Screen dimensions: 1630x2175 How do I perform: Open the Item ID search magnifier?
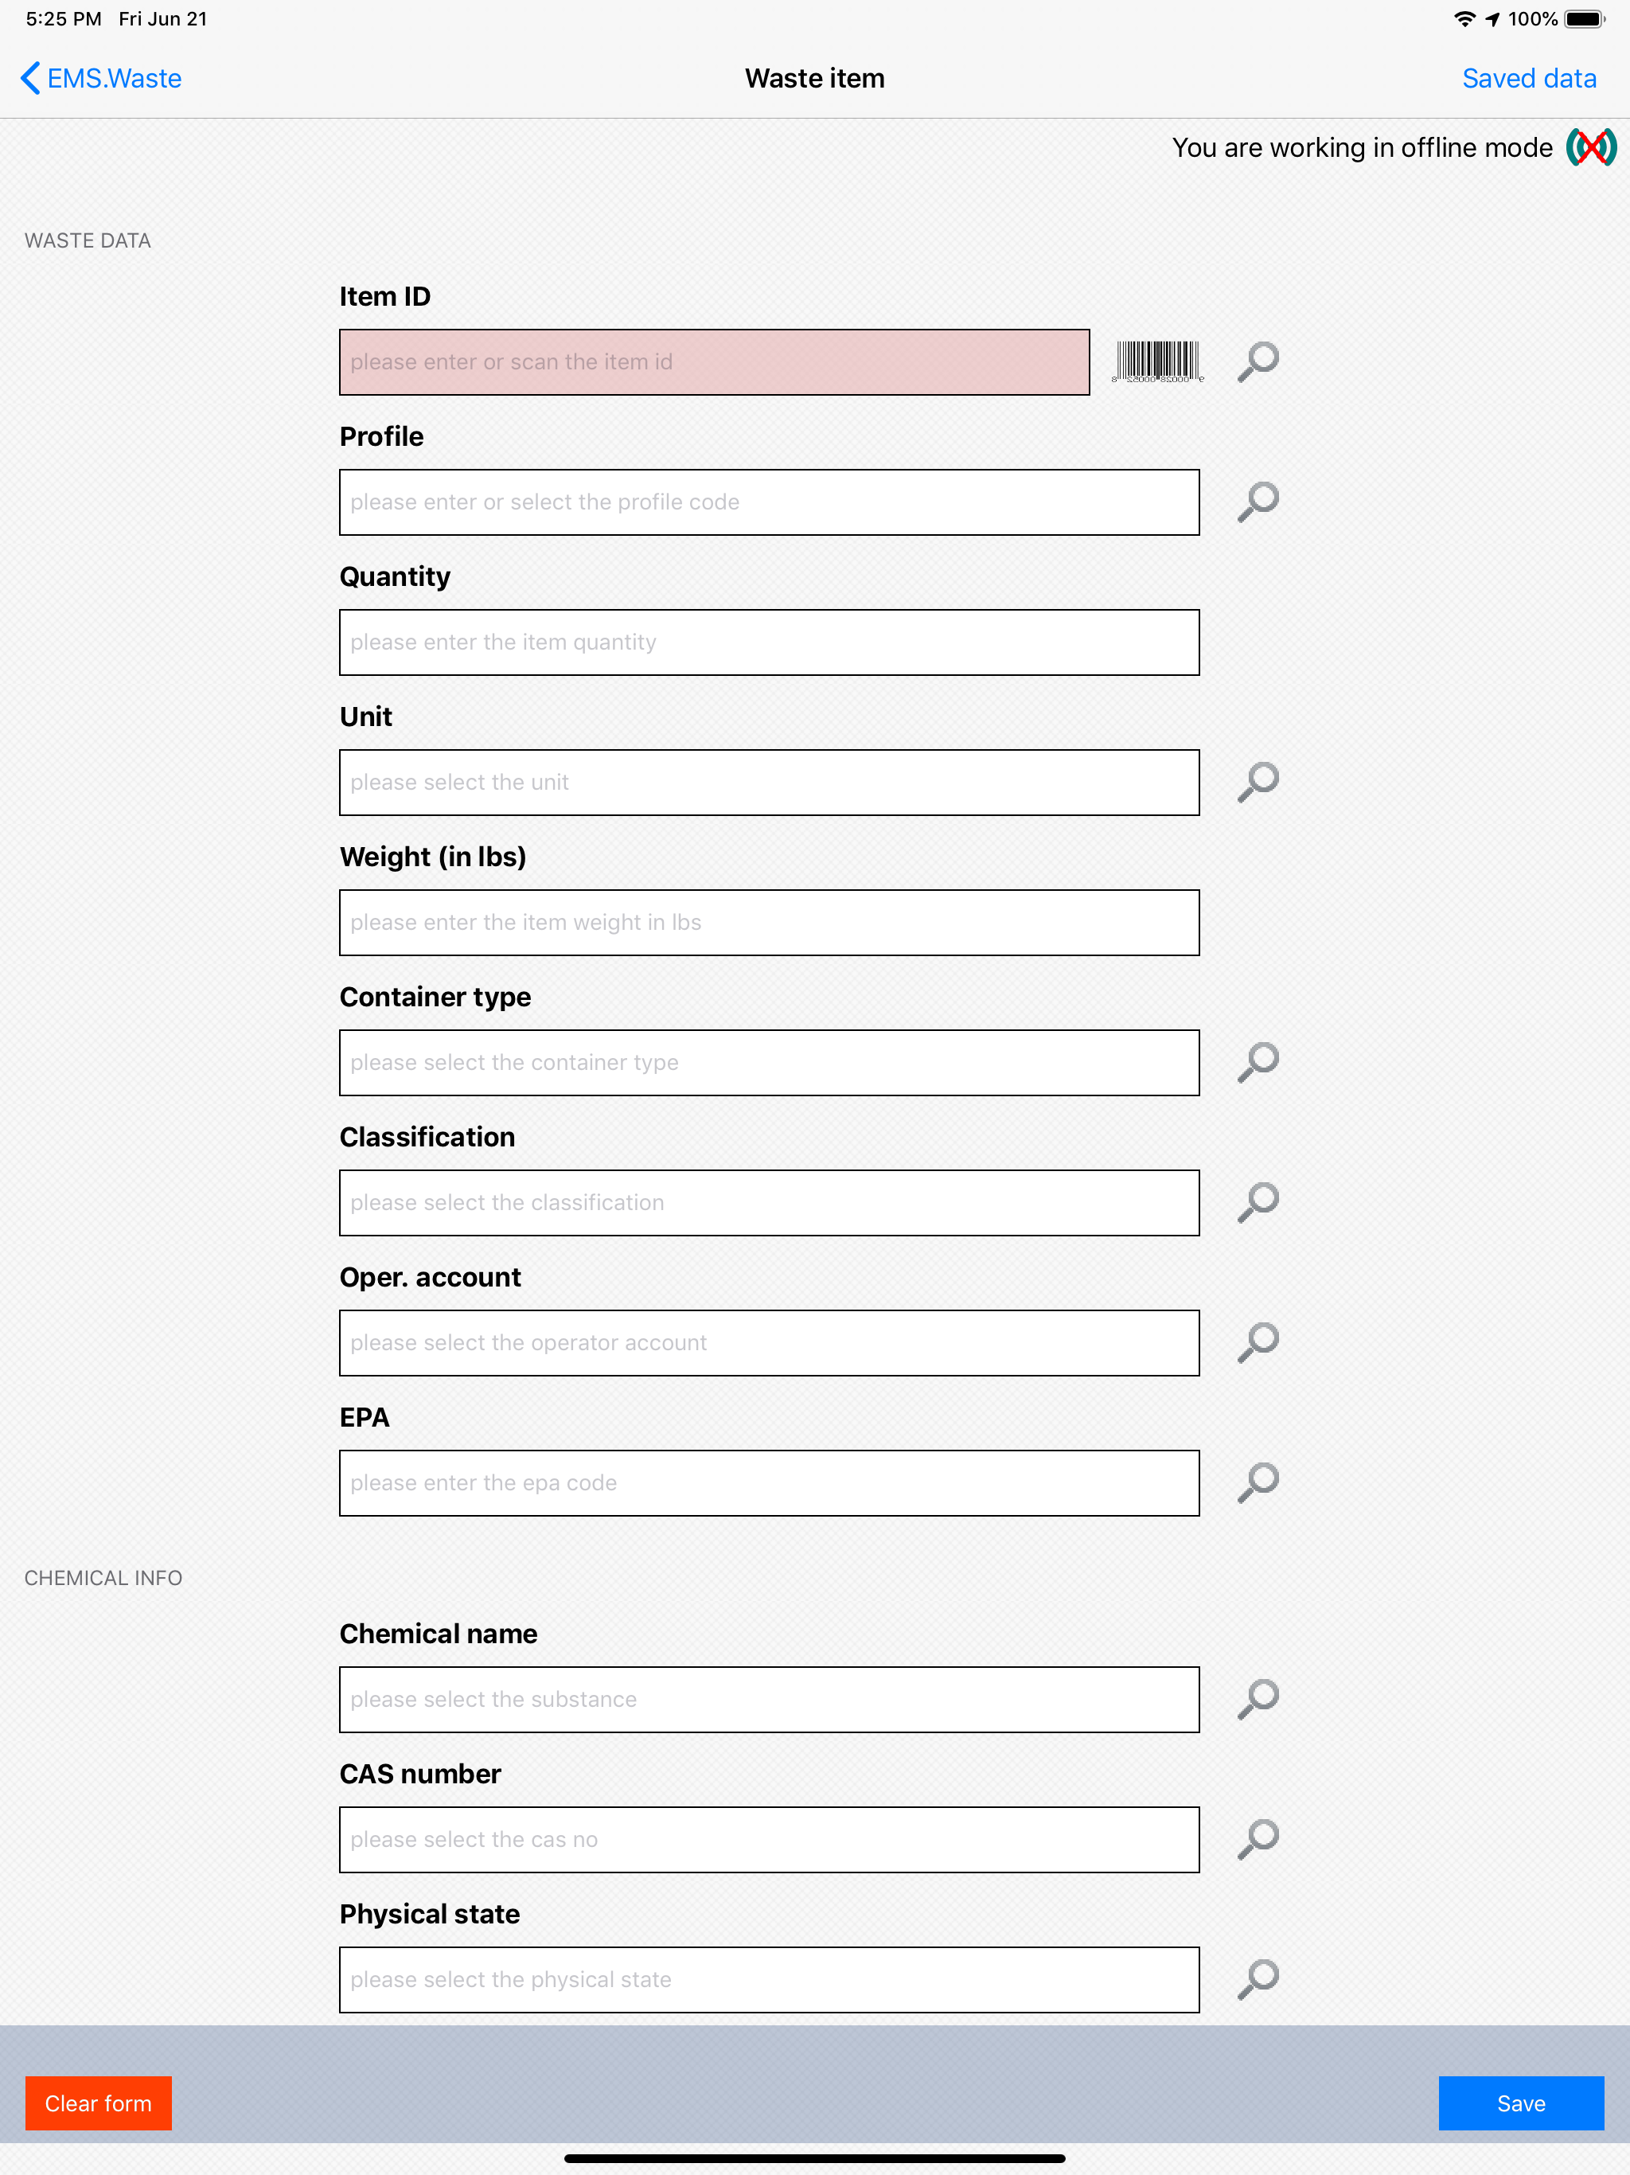[1258, 362]
